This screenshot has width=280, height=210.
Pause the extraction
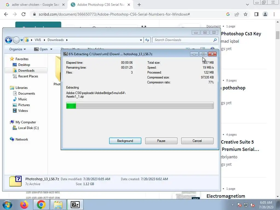161,141
